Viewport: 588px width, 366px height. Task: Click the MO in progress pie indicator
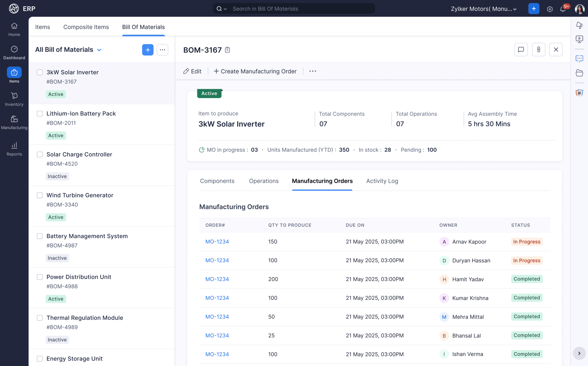pos(202,150)
